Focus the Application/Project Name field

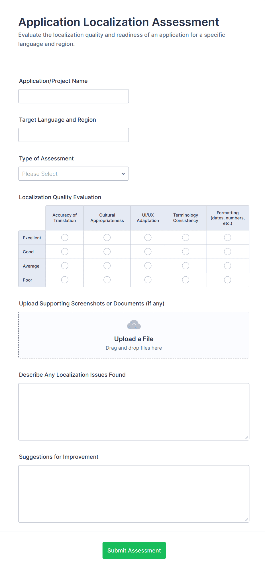[73, 96]
